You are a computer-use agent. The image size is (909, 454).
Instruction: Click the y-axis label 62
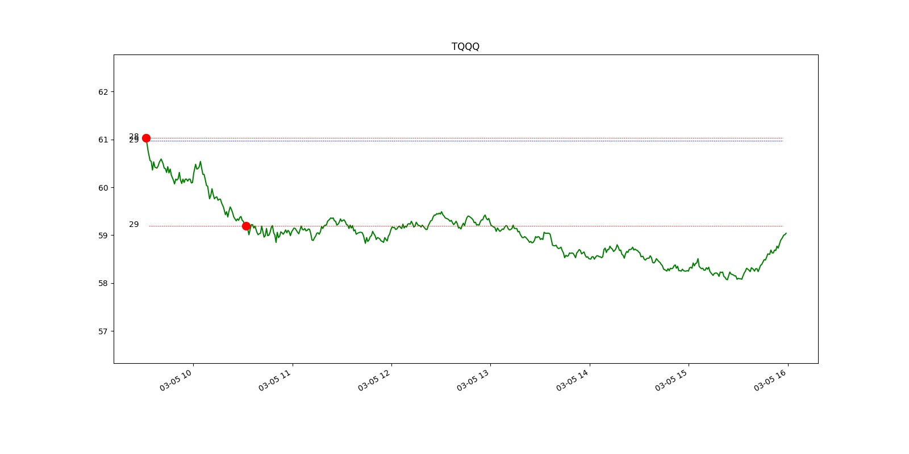pyautogui.click(x=103, y=92)
